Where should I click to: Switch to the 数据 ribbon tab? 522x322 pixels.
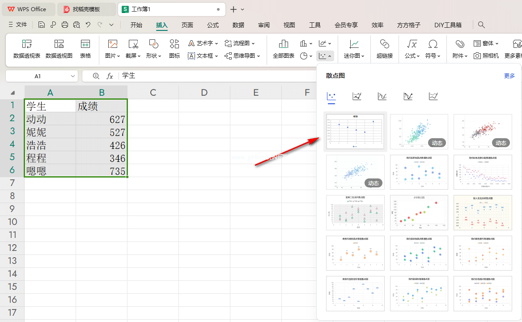[x=238, y=25]
